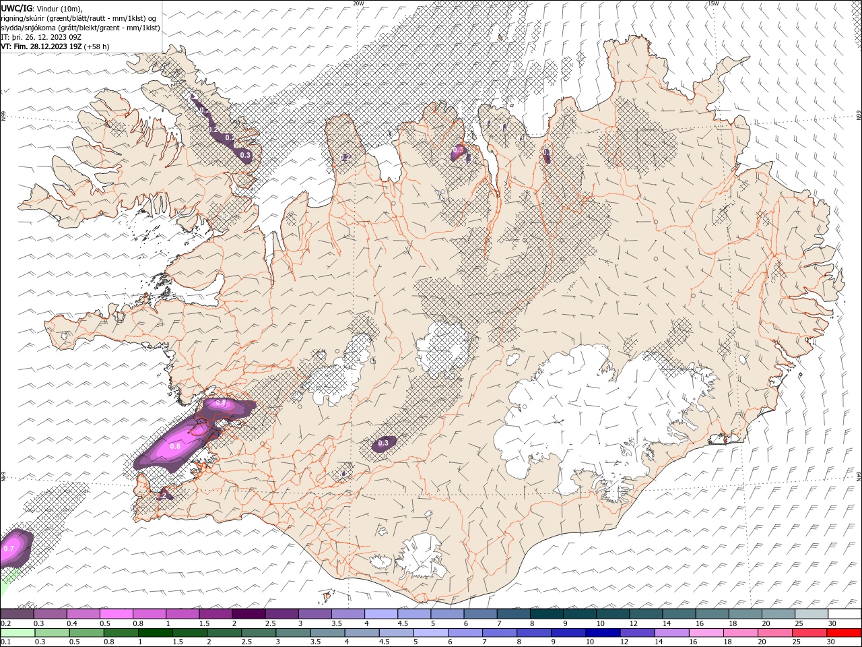Select the dark purple swatch starting at 2 in the top legend row
The height and width of the screenshot is (647, 862).
coord(248,614)
